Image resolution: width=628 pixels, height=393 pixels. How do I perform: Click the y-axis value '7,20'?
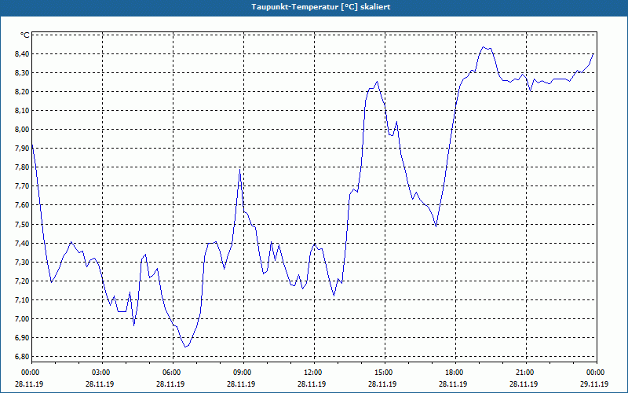[x=23, y=281]
